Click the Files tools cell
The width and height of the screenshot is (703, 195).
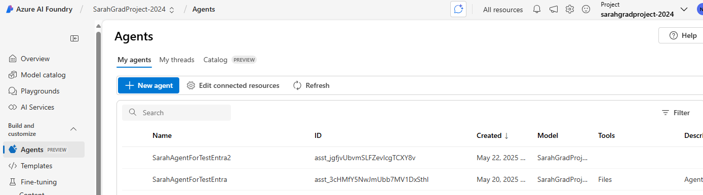point(605,179)
